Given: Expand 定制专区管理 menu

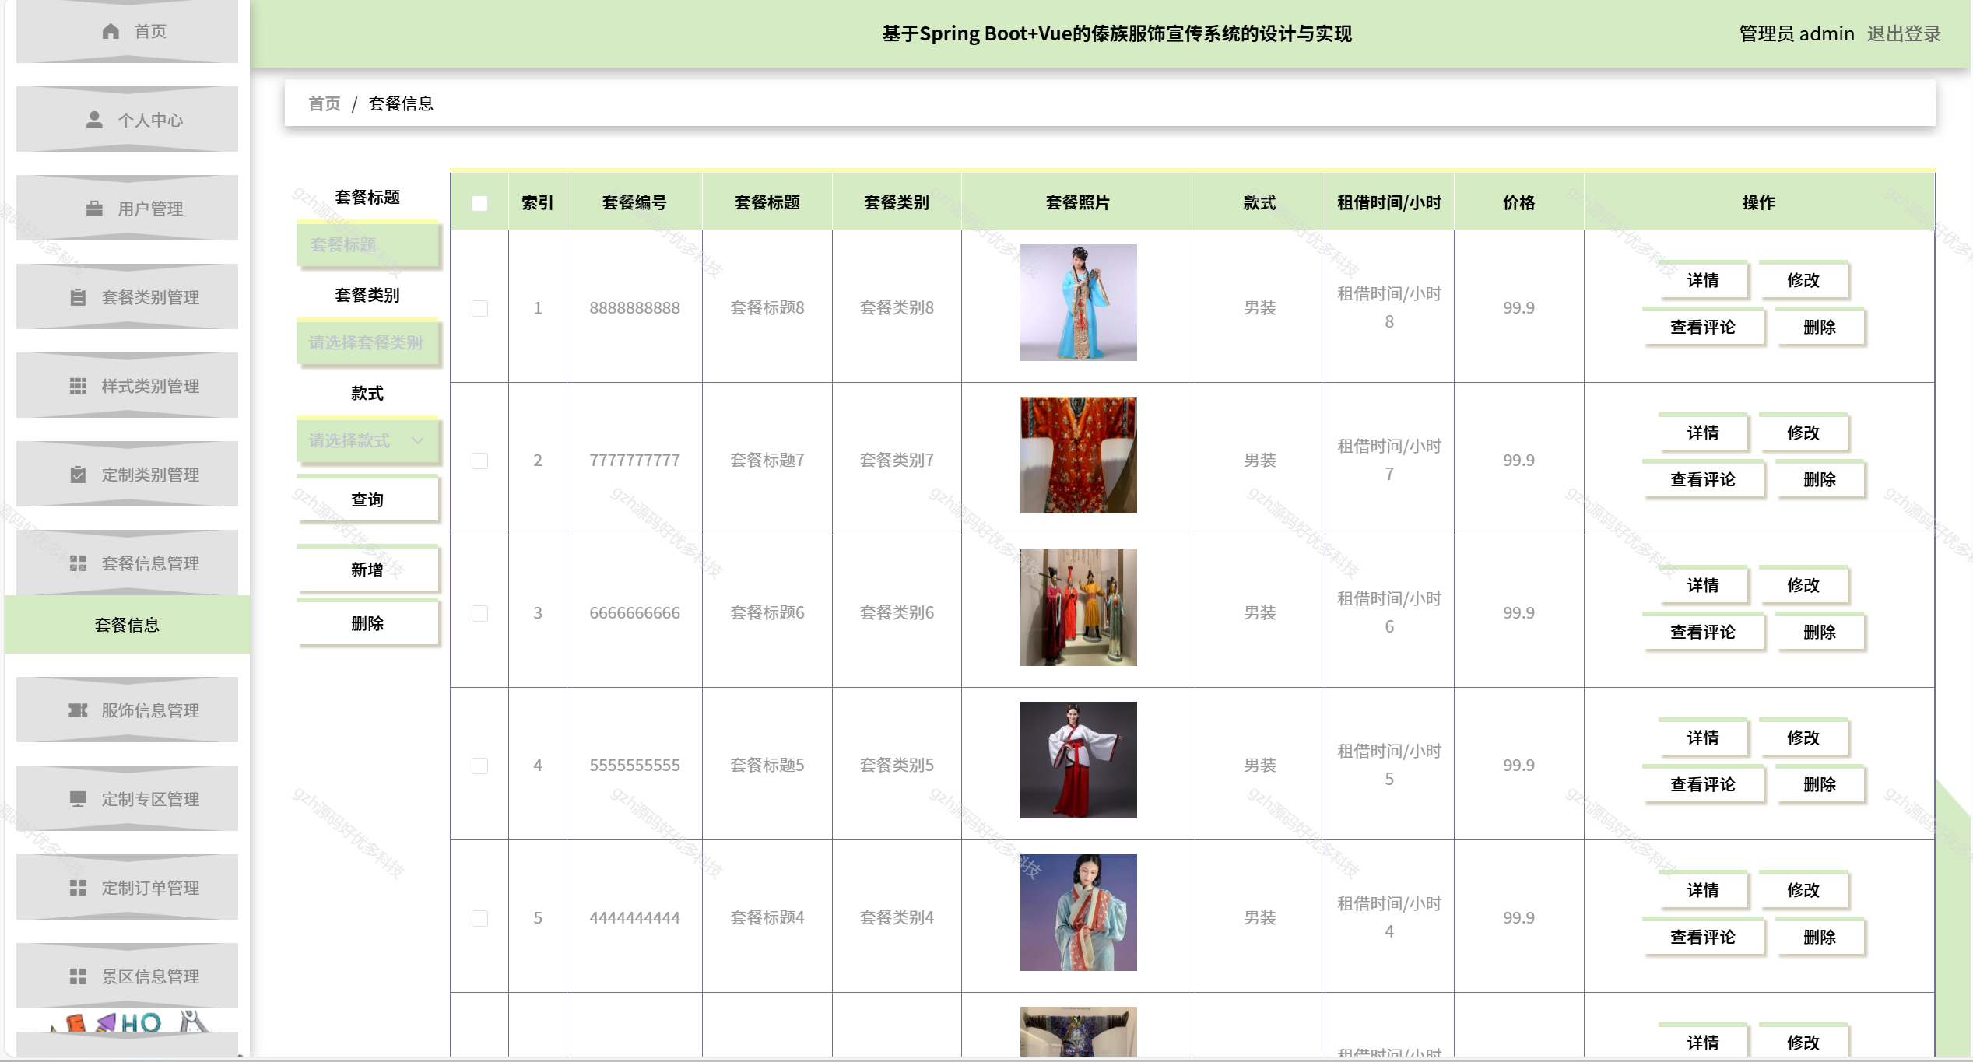Looking at the screenshot, I should 127,799.
